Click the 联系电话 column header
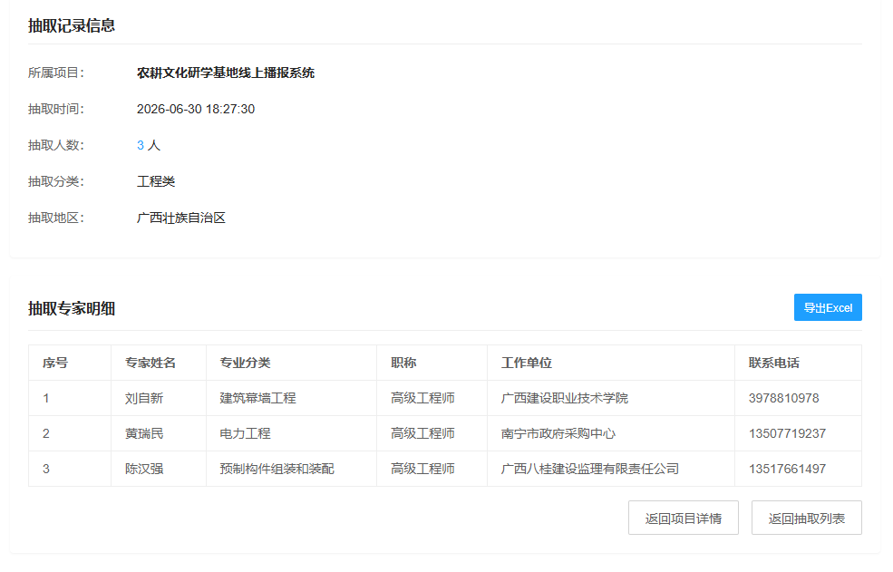This screenshot has height=572, width=893. coord(774,363)
